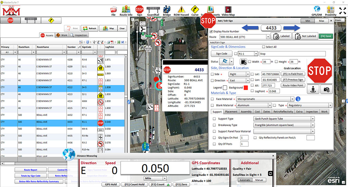Image resolution: width=348 pixels, height=187 pixels.
Task: Expand the Route dropdown showing 500: BEALL AVE
Action: tap(268, 37)
